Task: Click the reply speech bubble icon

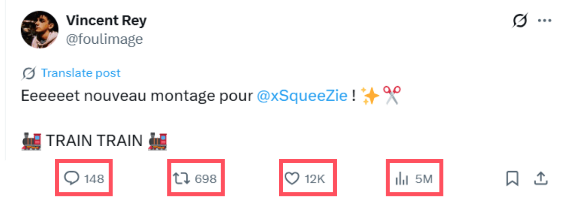Action: [72, 178]
